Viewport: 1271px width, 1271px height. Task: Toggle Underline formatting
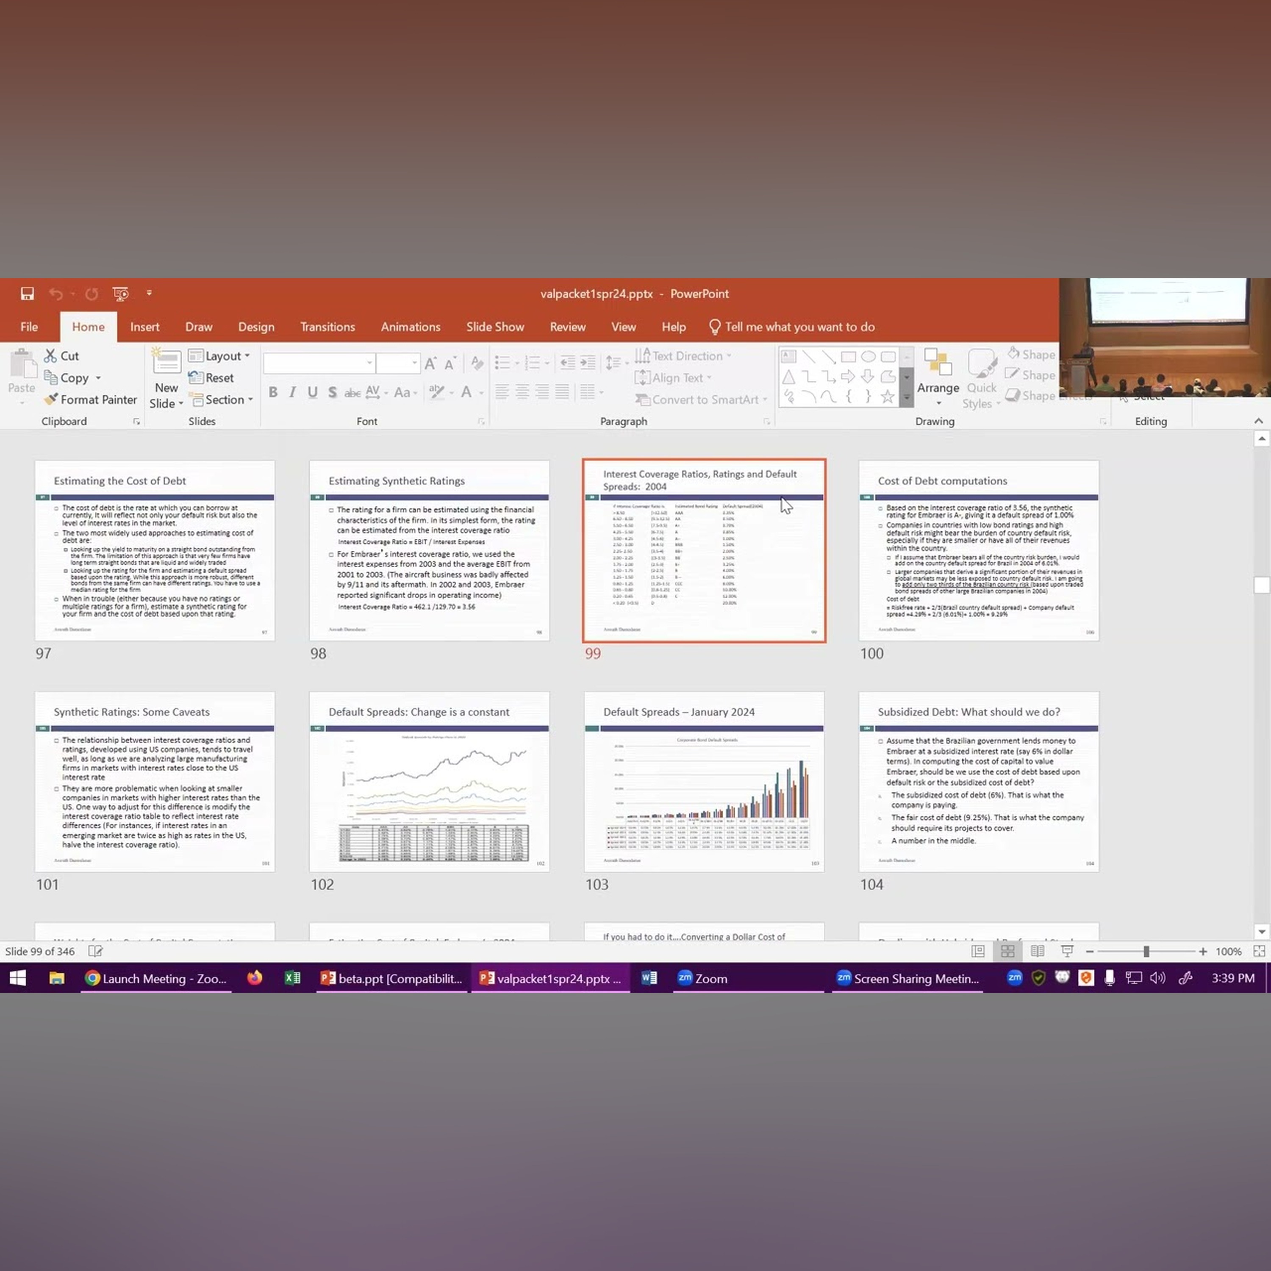coord(313,393)
